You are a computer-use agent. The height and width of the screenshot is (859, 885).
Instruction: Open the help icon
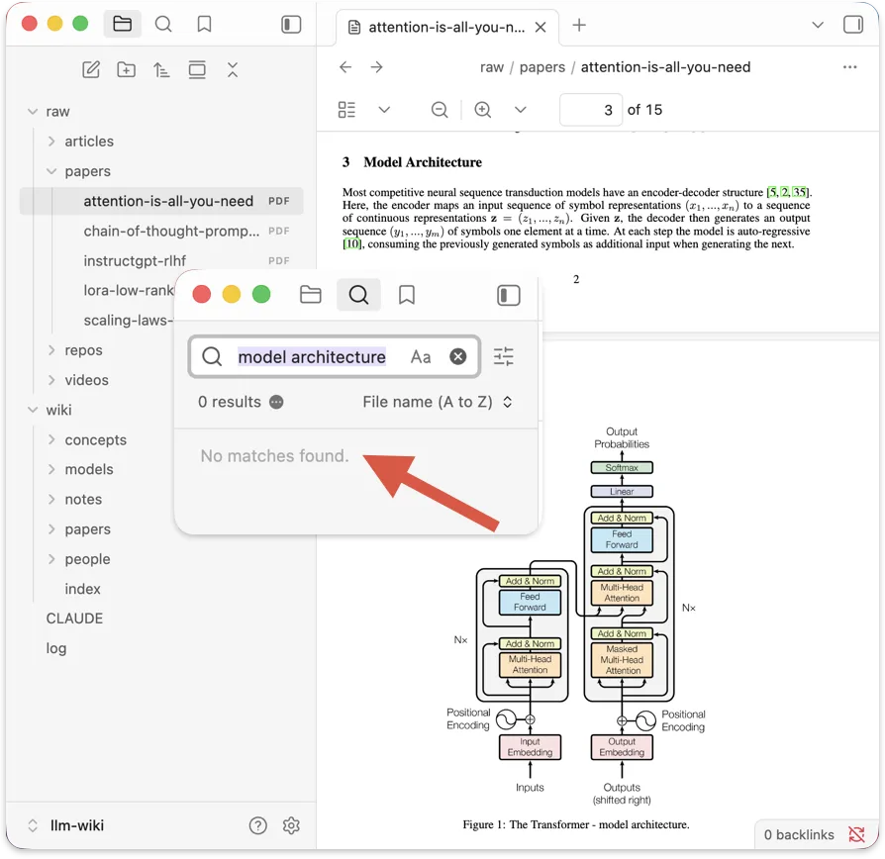click(x=258, y=825)
